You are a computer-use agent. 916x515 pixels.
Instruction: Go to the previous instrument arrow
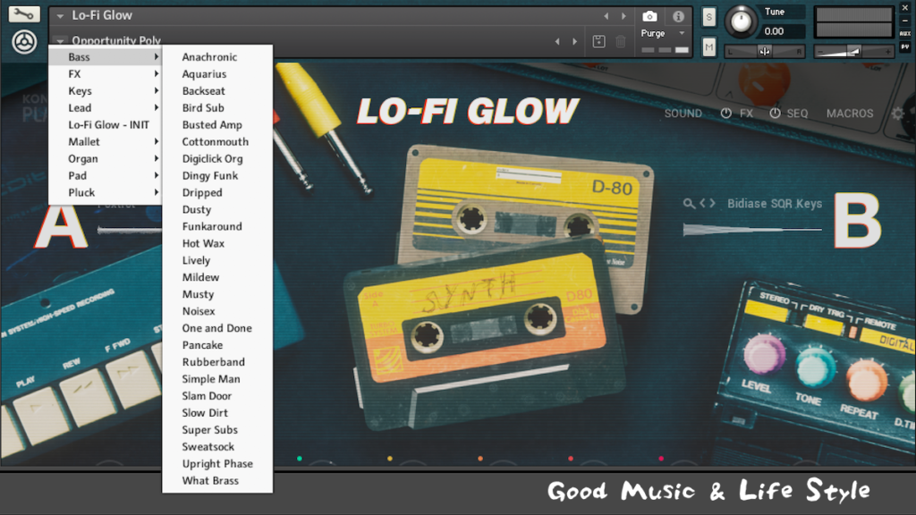pyautogui.click(x=606, y=16)
